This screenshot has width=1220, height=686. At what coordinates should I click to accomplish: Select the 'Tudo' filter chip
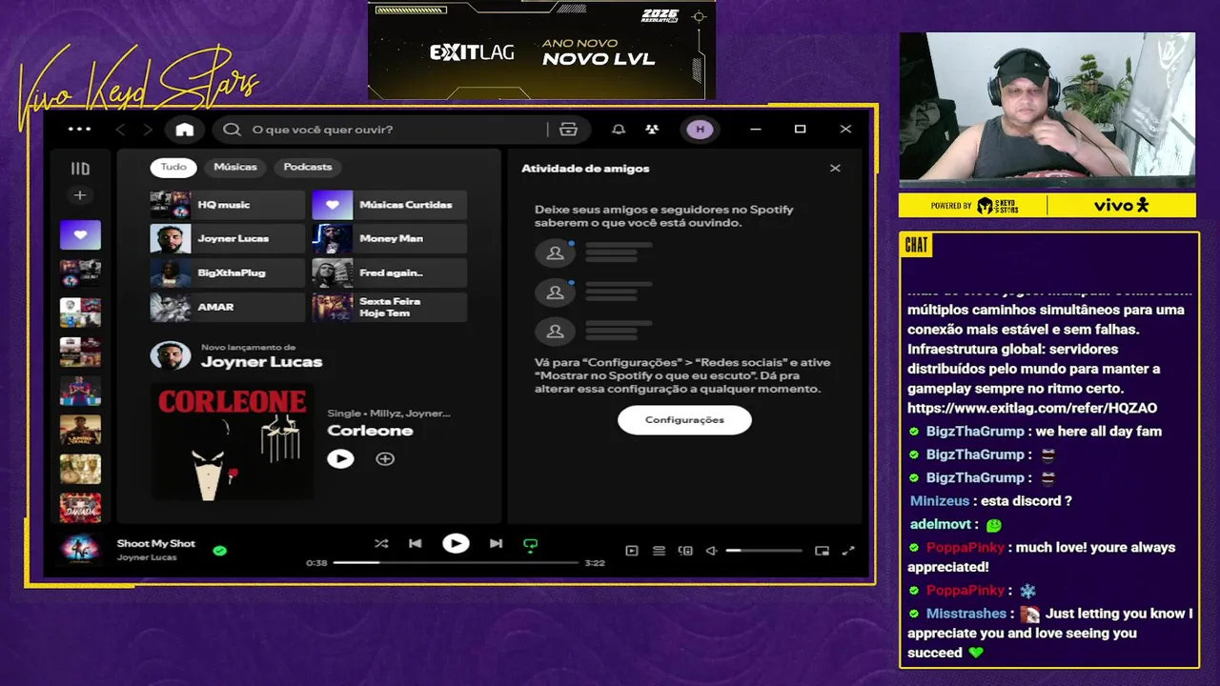(173, 167)
